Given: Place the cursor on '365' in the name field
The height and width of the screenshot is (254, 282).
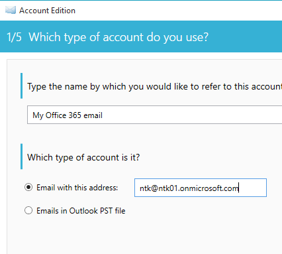Looking at the screenshot, I should coord(75,115).
